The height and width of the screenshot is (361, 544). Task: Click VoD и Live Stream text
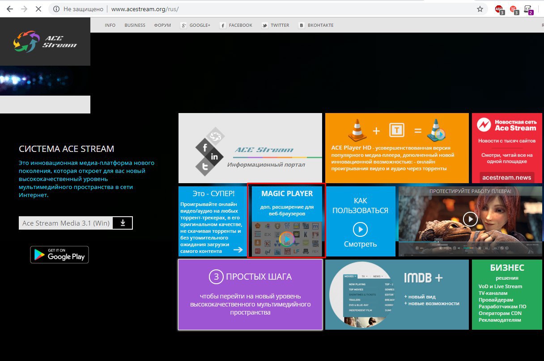500,286
